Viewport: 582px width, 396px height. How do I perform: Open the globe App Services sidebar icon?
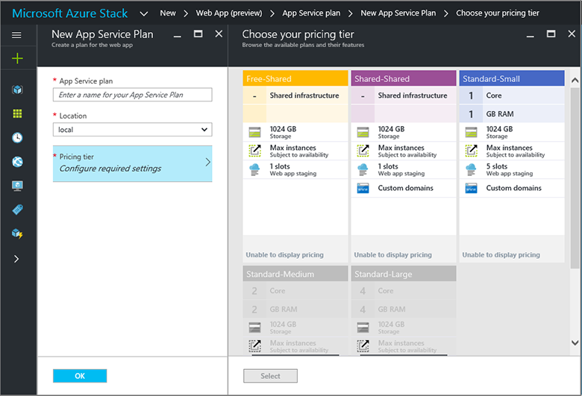[17, 162]
